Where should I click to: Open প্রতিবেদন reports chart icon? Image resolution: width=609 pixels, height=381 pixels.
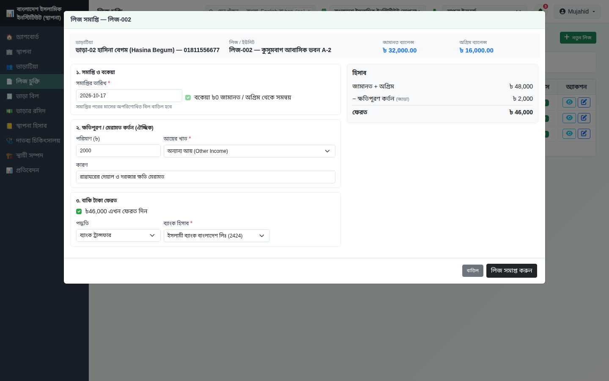(x=9, y=171)
